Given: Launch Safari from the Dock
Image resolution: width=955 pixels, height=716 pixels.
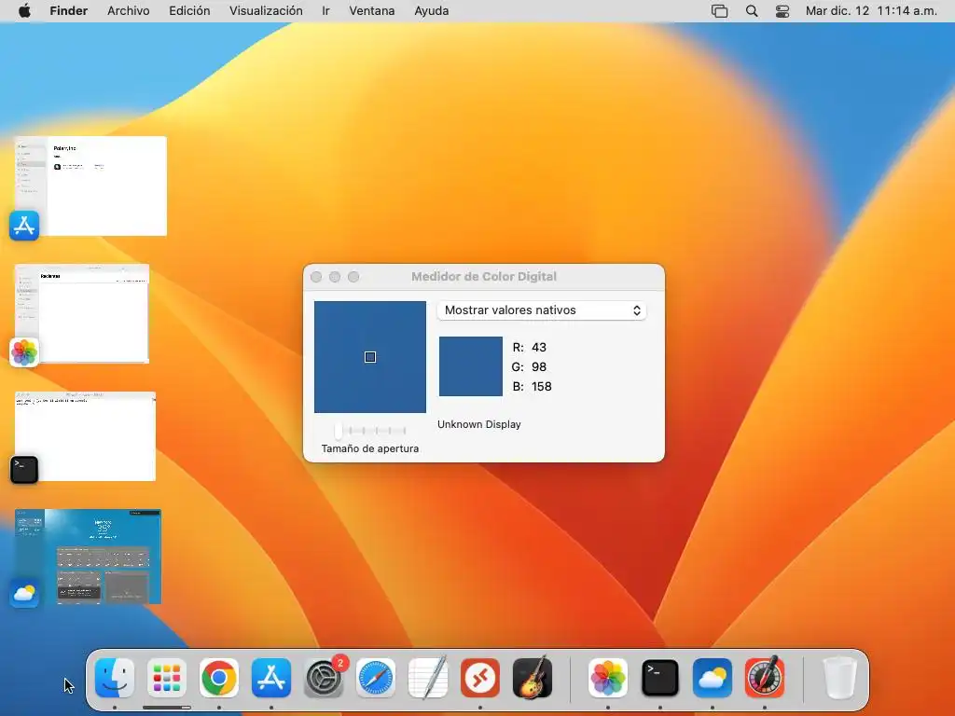Looking at the screenshot, I should [x=376, y=678].
